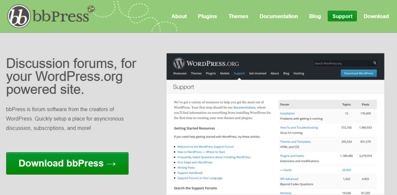Go to Documentation in the top navigation
The width and height of the screenshot is (397, 195).
pyautogui.click(x=278, y=16)
